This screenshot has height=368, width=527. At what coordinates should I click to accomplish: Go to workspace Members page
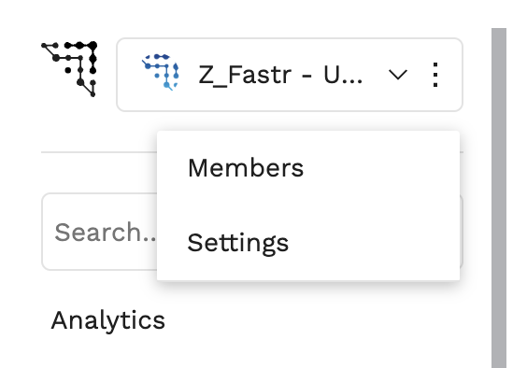246,168
